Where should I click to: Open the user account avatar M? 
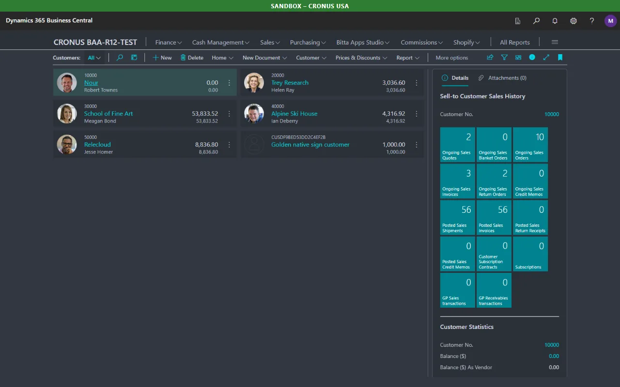click(x=610, y=21)
